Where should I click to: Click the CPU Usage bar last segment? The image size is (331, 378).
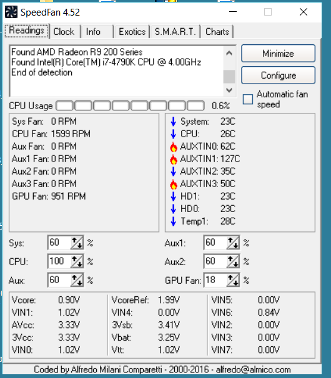(x=196, y=105)
